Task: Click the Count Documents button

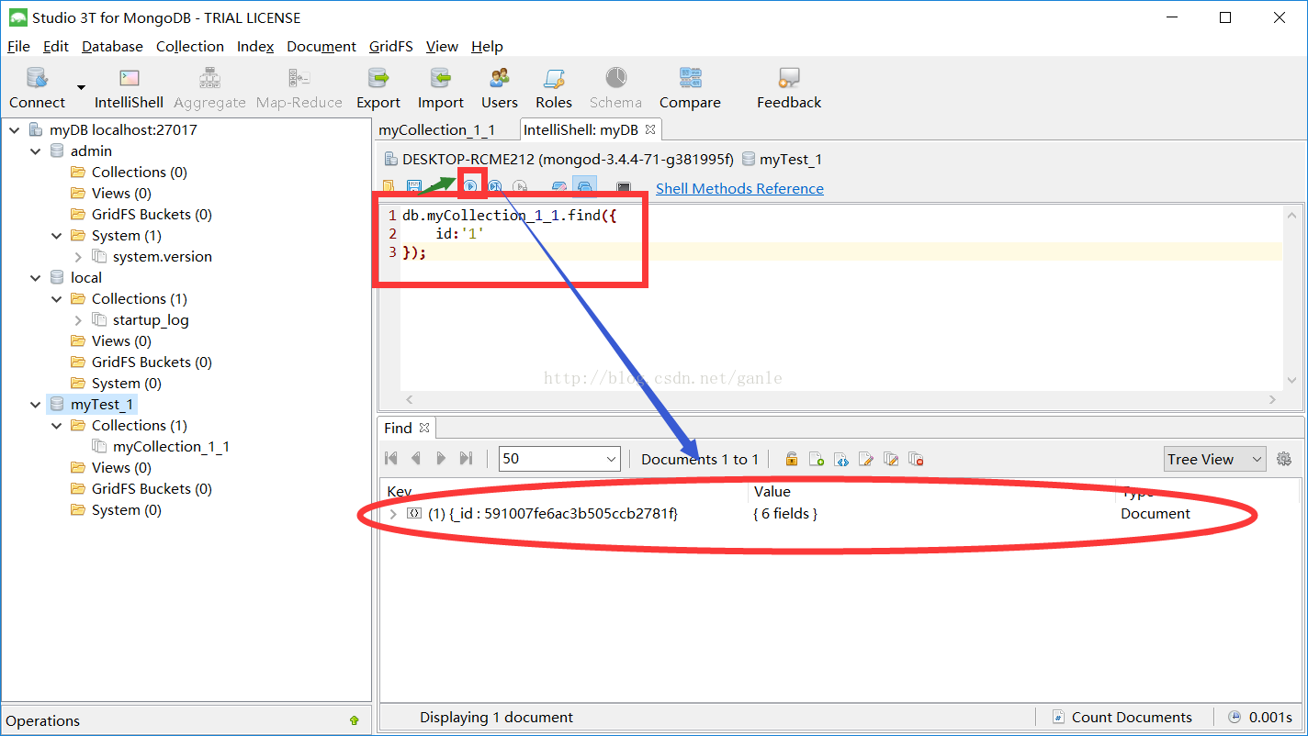Action: point(1122,718)
